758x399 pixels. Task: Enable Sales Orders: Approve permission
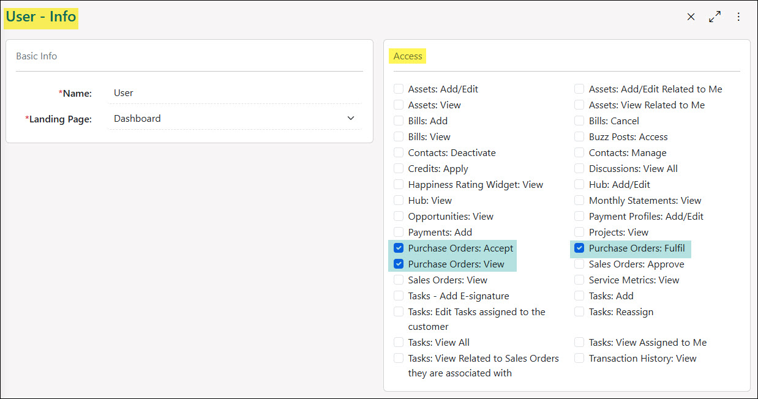click(579, 264)
